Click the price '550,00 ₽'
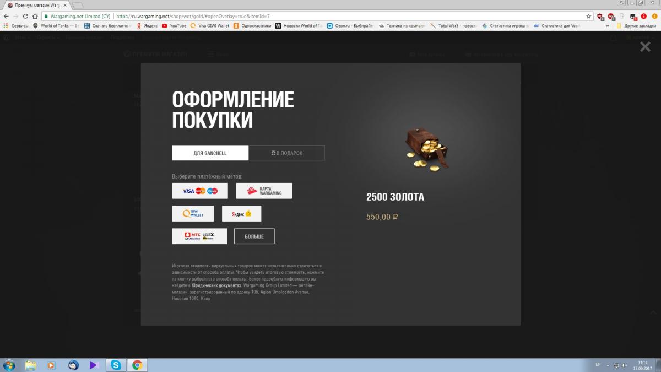This screenshot has height=372, width=661. click(x=382, y=217)
